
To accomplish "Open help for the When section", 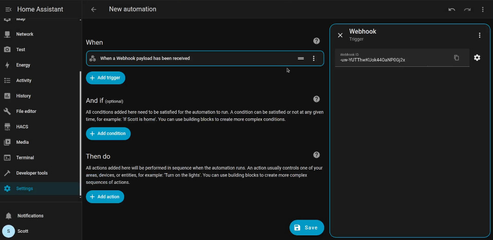I will pos(316,41).
